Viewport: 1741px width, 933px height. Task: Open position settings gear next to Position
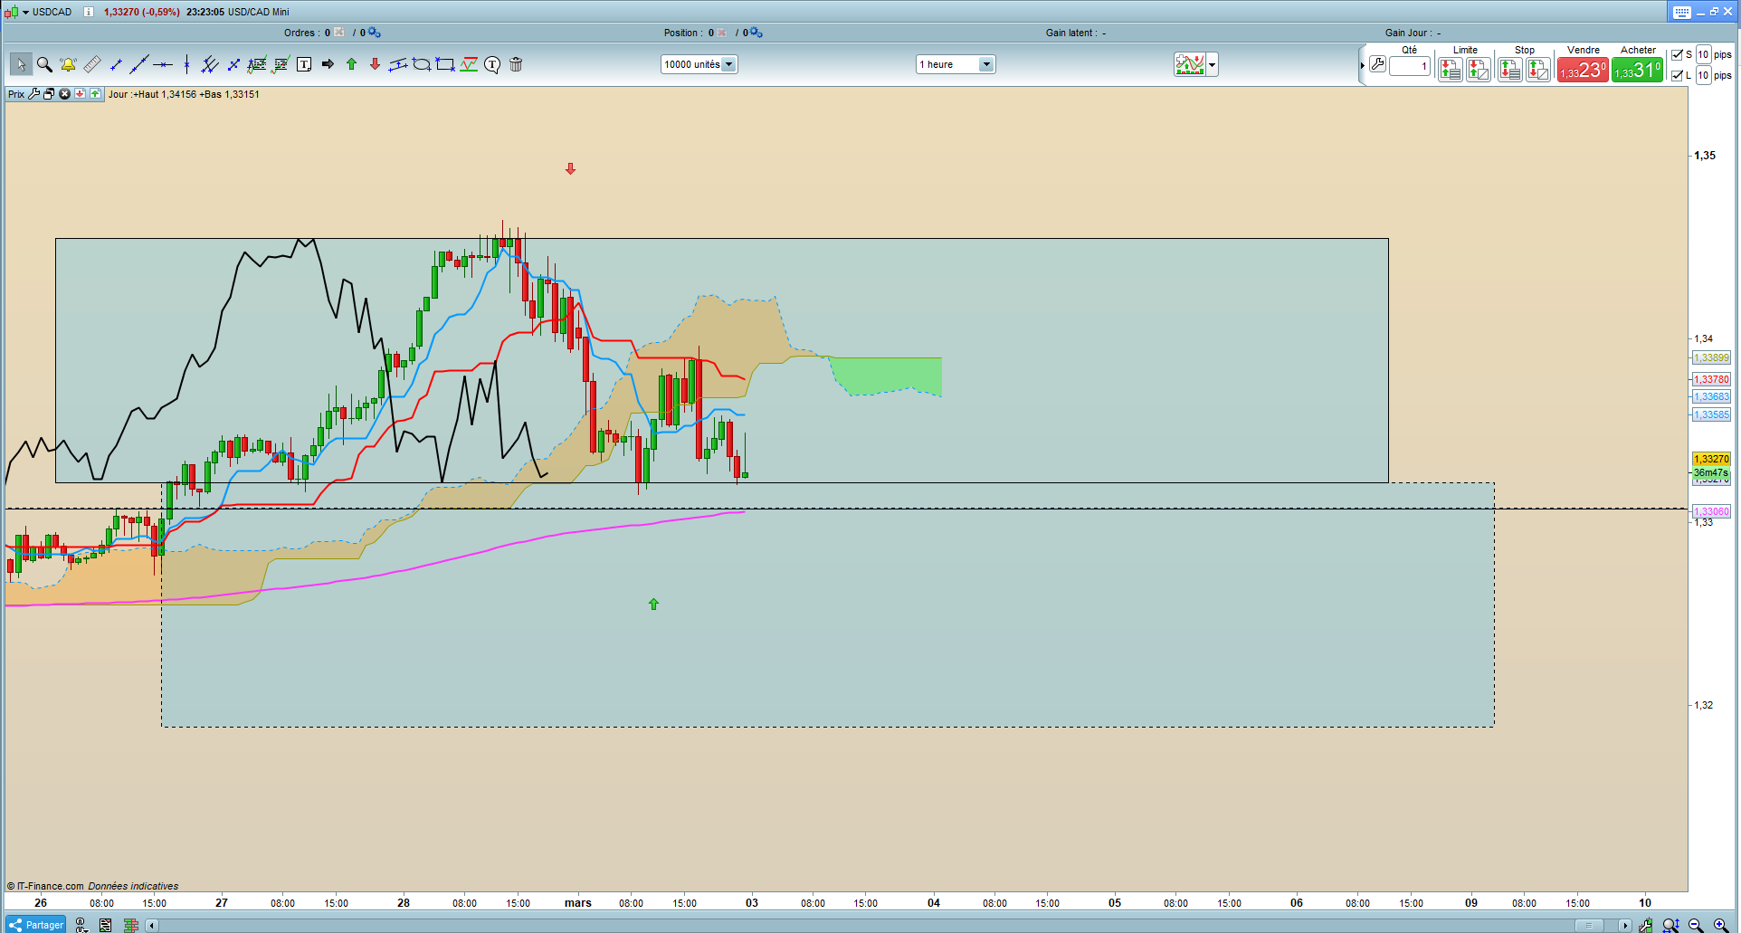(756, 33)
